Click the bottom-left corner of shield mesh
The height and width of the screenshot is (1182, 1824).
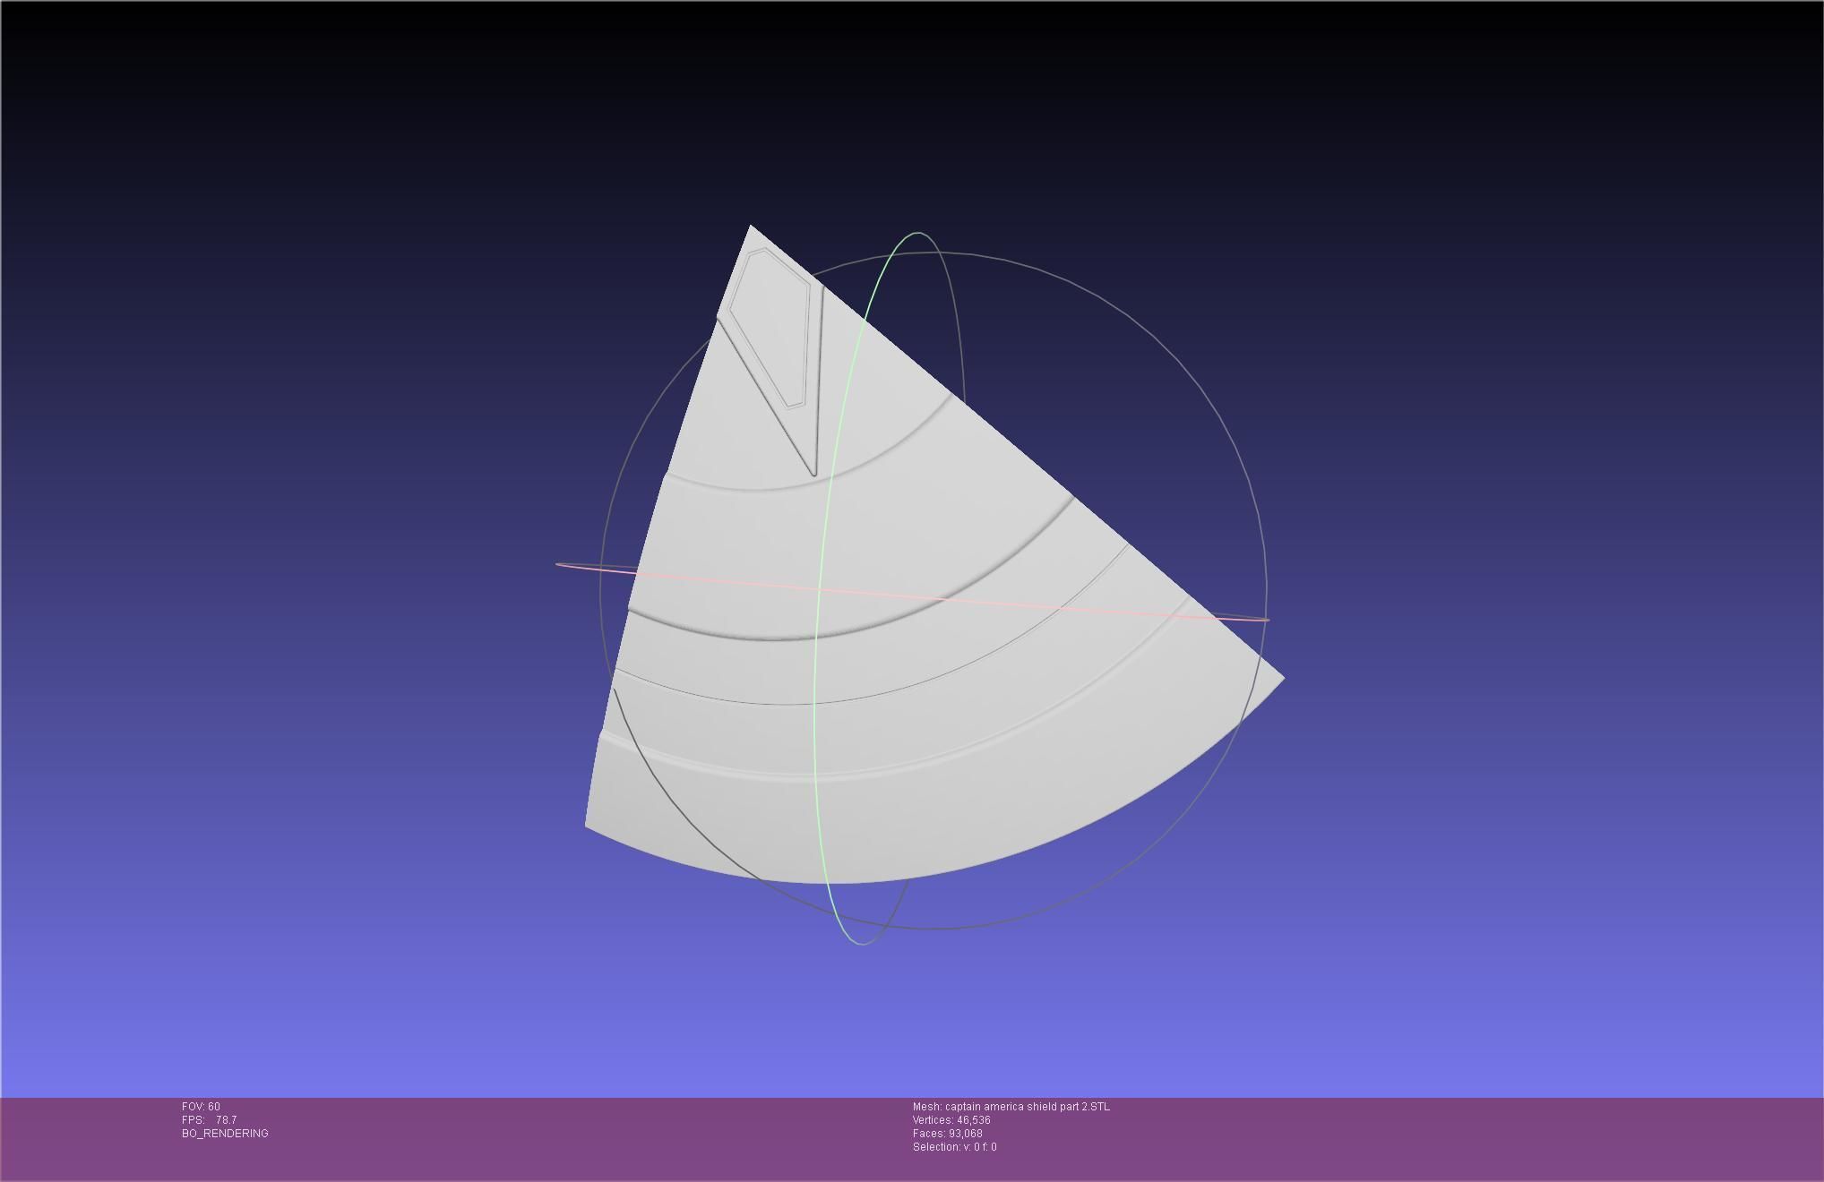coord(587,825)
